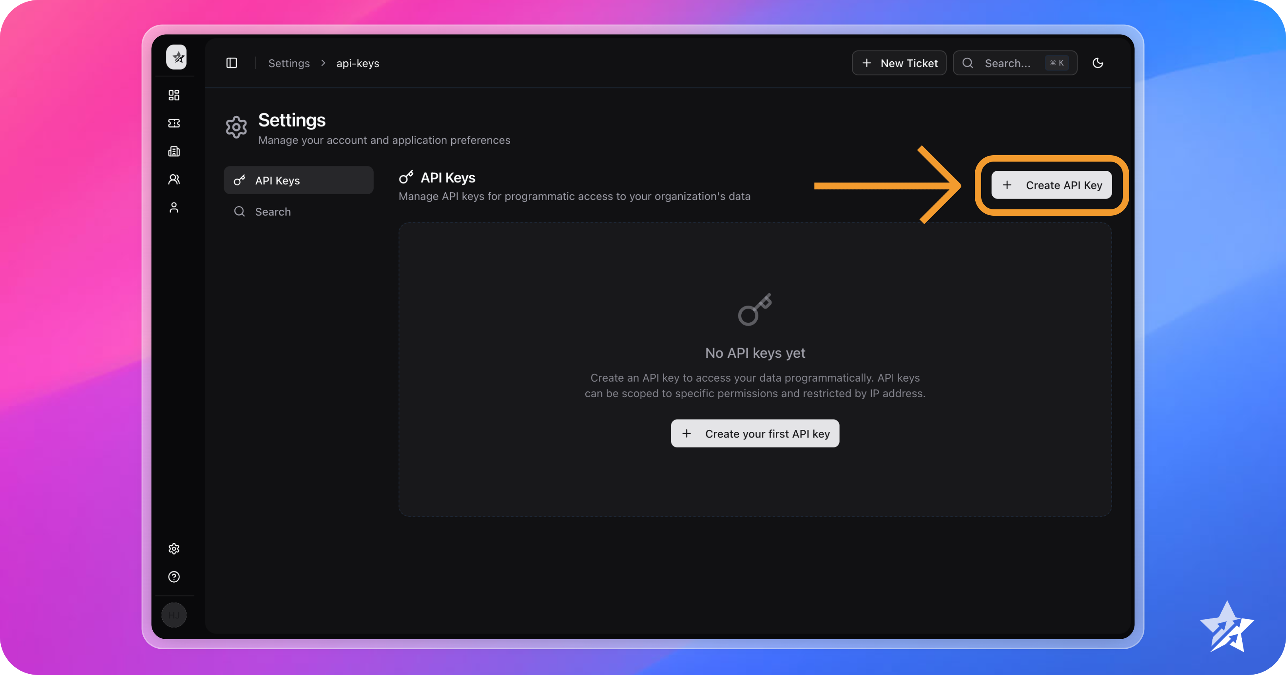Image resolution: width=1286 pixels, height=675 pixels.
Task: Open Customers via the two-person icon
Action: click(174, 179)
